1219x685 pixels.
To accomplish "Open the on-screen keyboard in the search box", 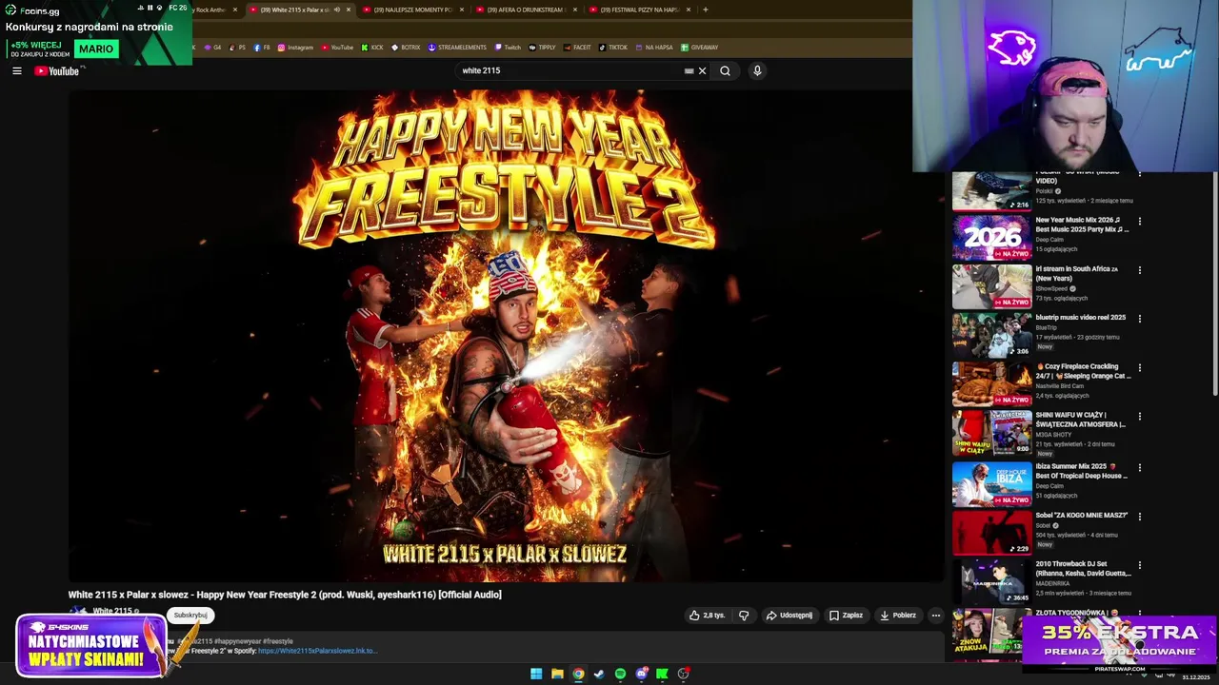I will pos(689,70).
